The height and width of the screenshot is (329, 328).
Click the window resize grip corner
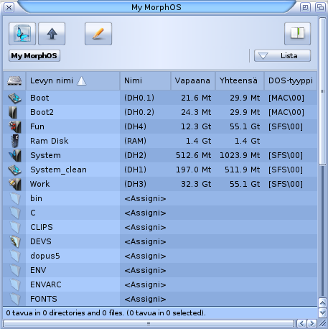pos(323,323)
